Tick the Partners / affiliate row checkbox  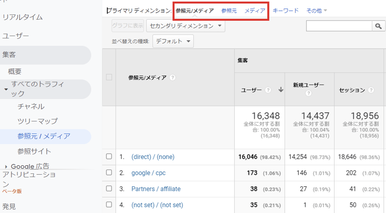[x=109, y=189]
